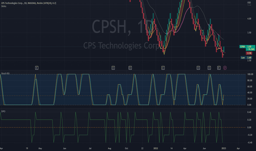Click 3.50 on the price axis
Image resolution: width=256 pixels, height=151 pixels.
249,32
